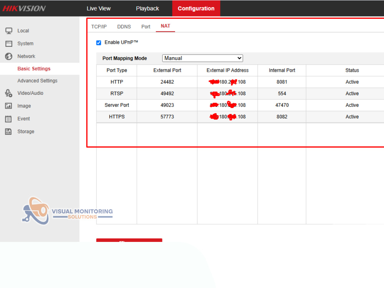Click the Internal Port column header

pyautogui.click(x=282, y=70)
